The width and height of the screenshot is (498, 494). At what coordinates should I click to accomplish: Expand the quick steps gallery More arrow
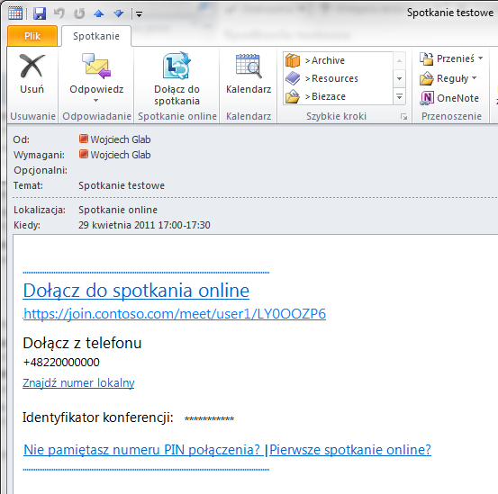click(400, 96)
